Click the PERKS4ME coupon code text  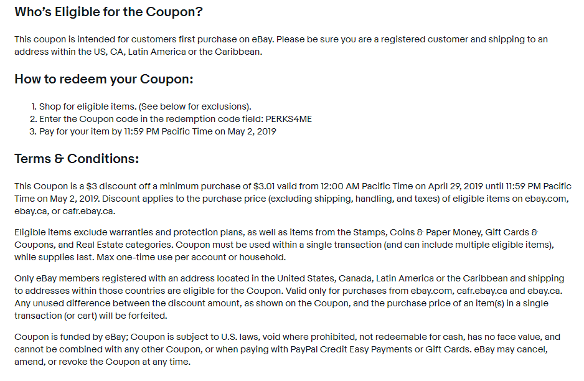click(x=289, y=119)
